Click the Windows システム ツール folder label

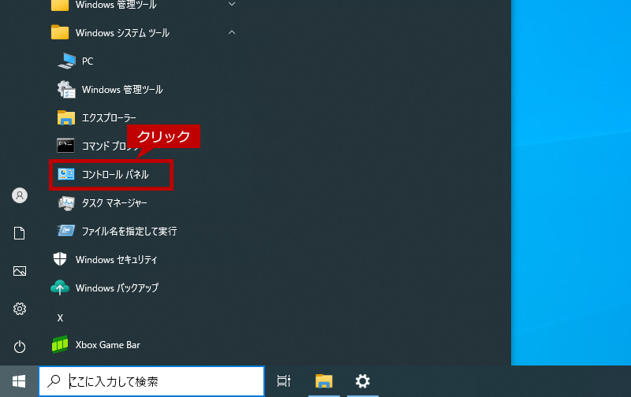coord(122,32)
